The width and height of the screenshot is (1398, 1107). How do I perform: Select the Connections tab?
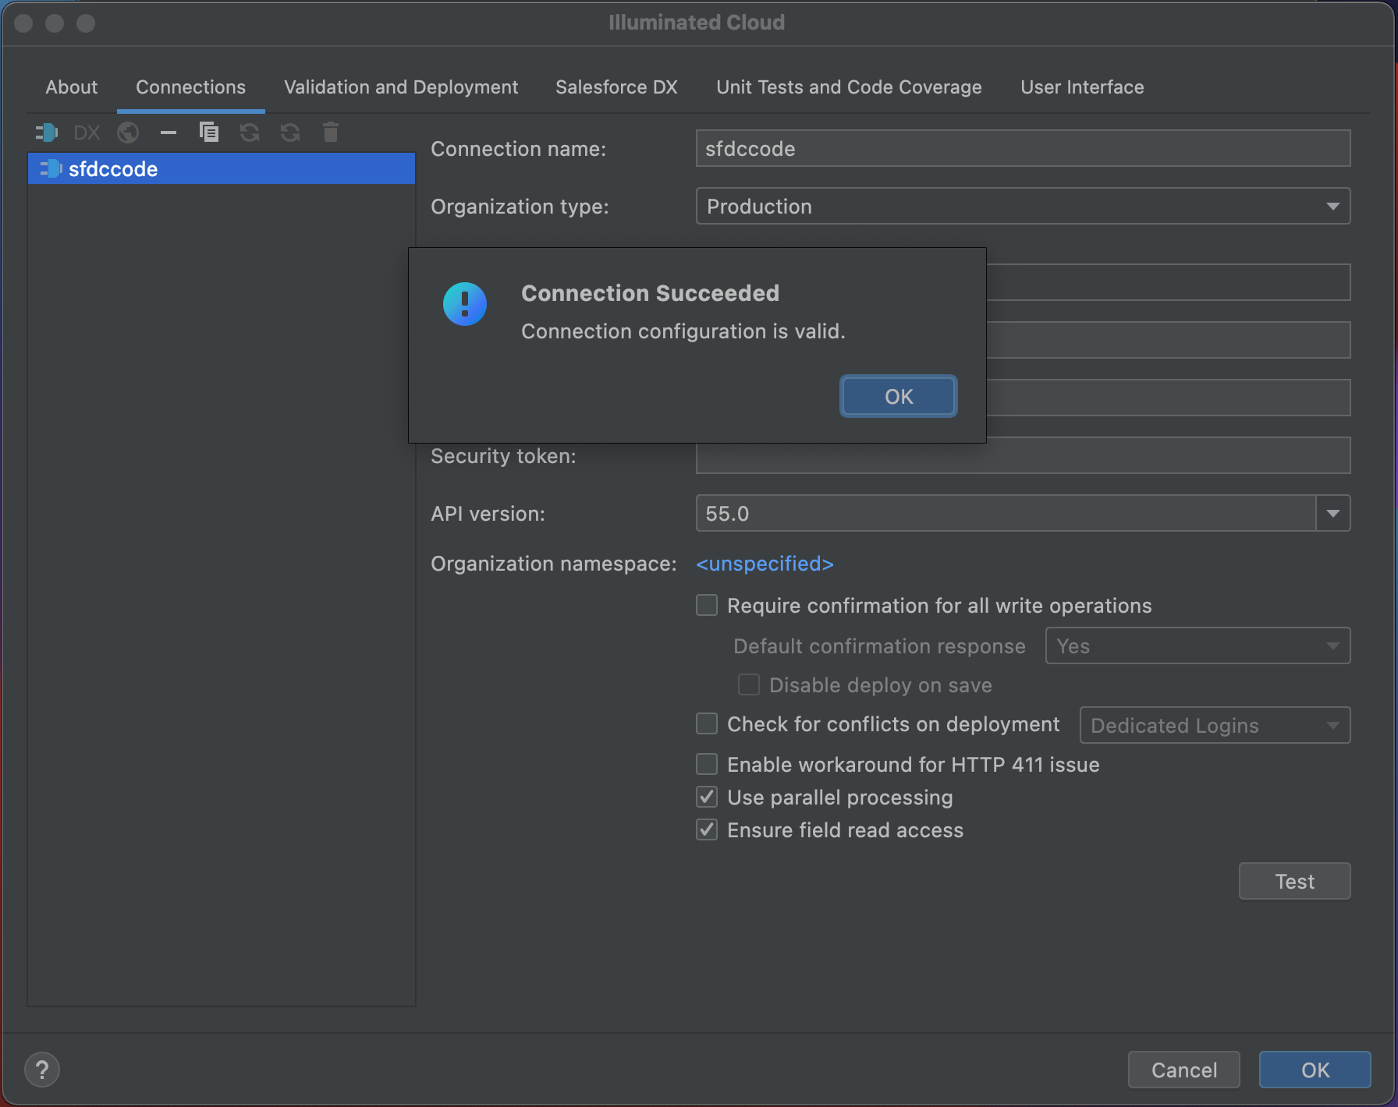(190, 87)
